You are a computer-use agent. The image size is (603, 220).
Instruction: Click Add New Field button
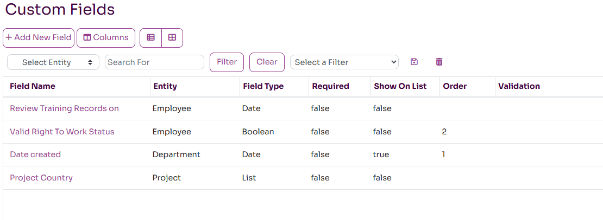39,38
